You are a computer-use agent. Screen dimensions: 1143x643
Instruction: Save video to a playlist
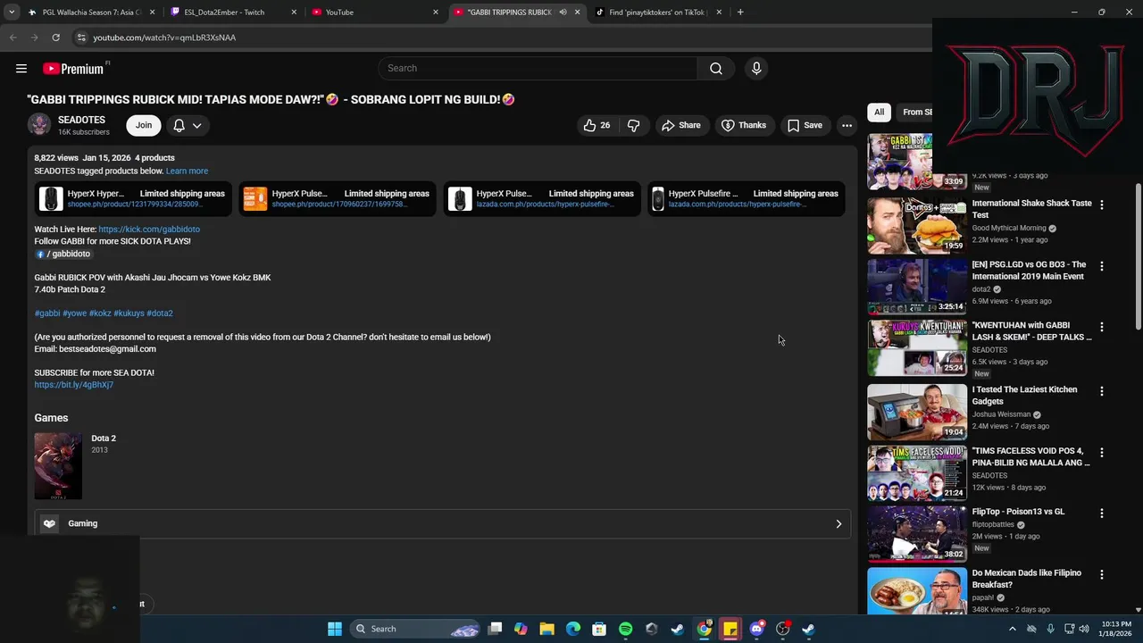tap(805, 126)
